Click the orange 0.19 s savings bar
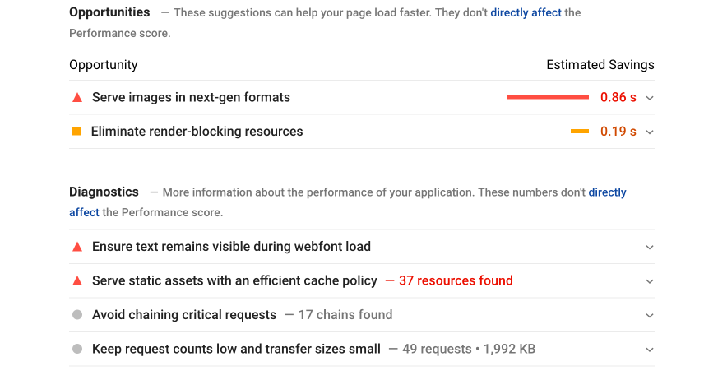 [580, 131]
